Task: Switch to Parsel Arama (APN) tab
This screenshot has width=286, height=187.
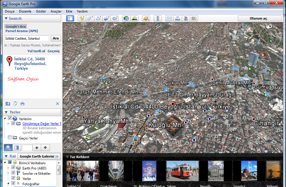Action: 22,31
